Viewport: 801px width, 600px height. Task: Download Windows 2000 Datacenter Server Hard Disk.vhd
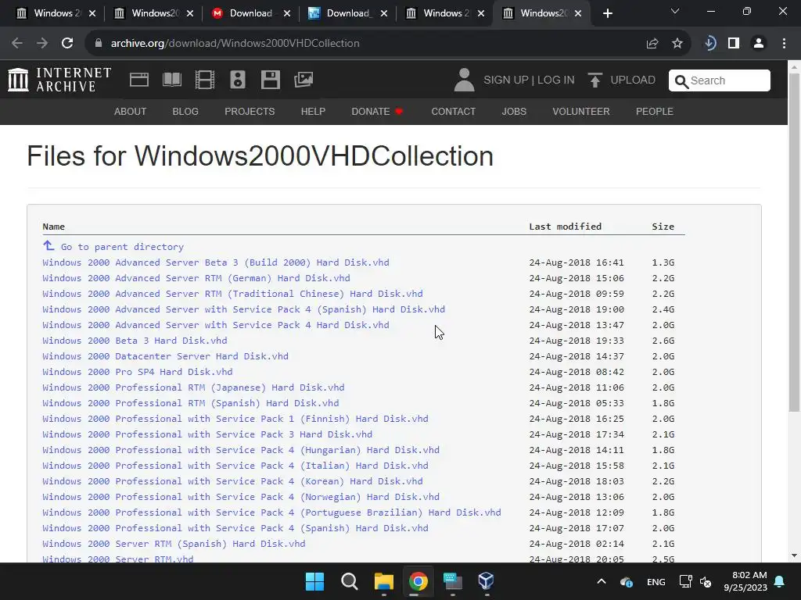click(166, 356)
